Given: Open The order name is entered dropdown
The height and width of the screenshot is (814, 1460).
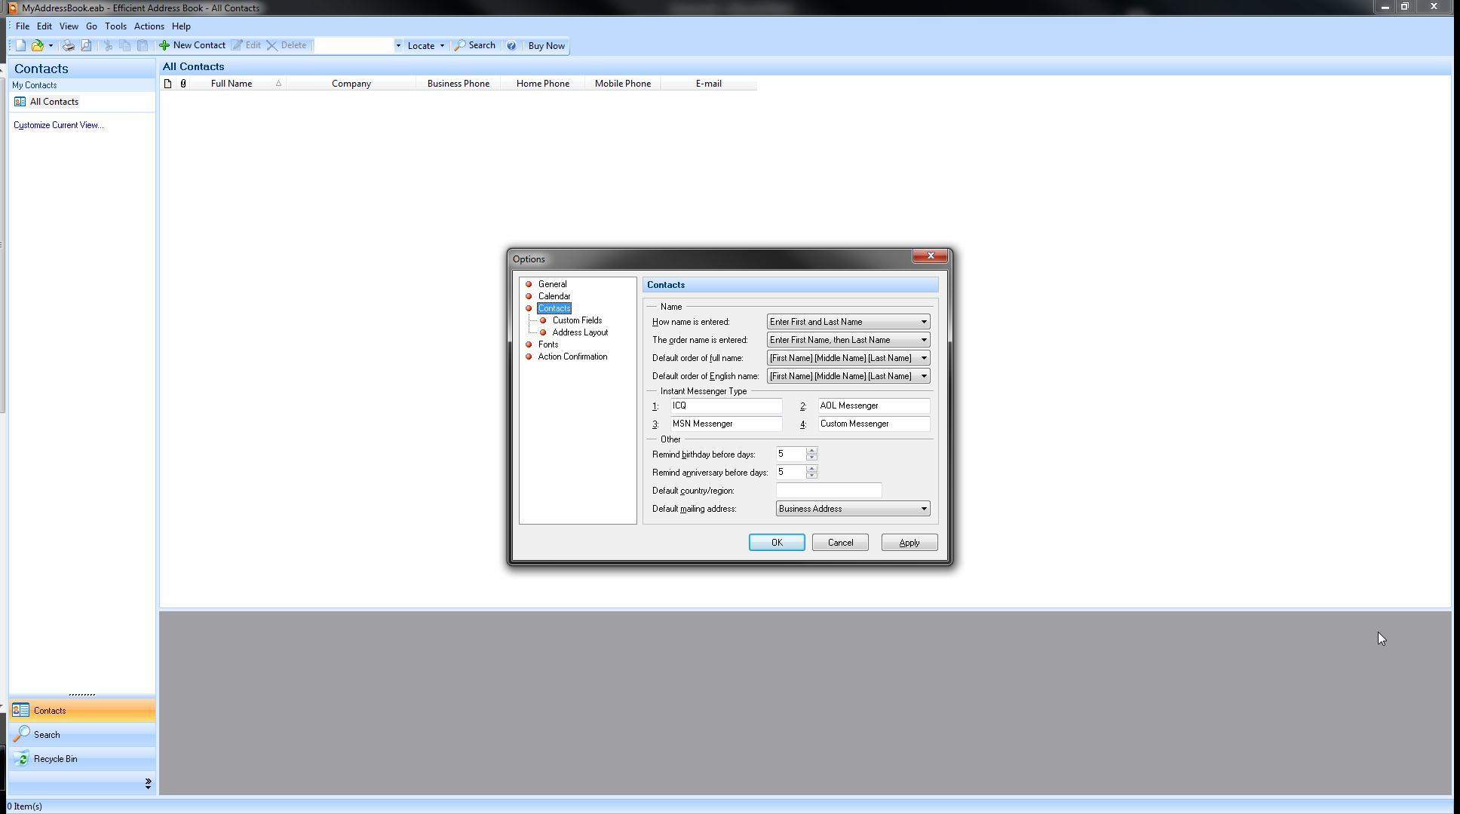Looking at the screenshot, I should point(848,340).
